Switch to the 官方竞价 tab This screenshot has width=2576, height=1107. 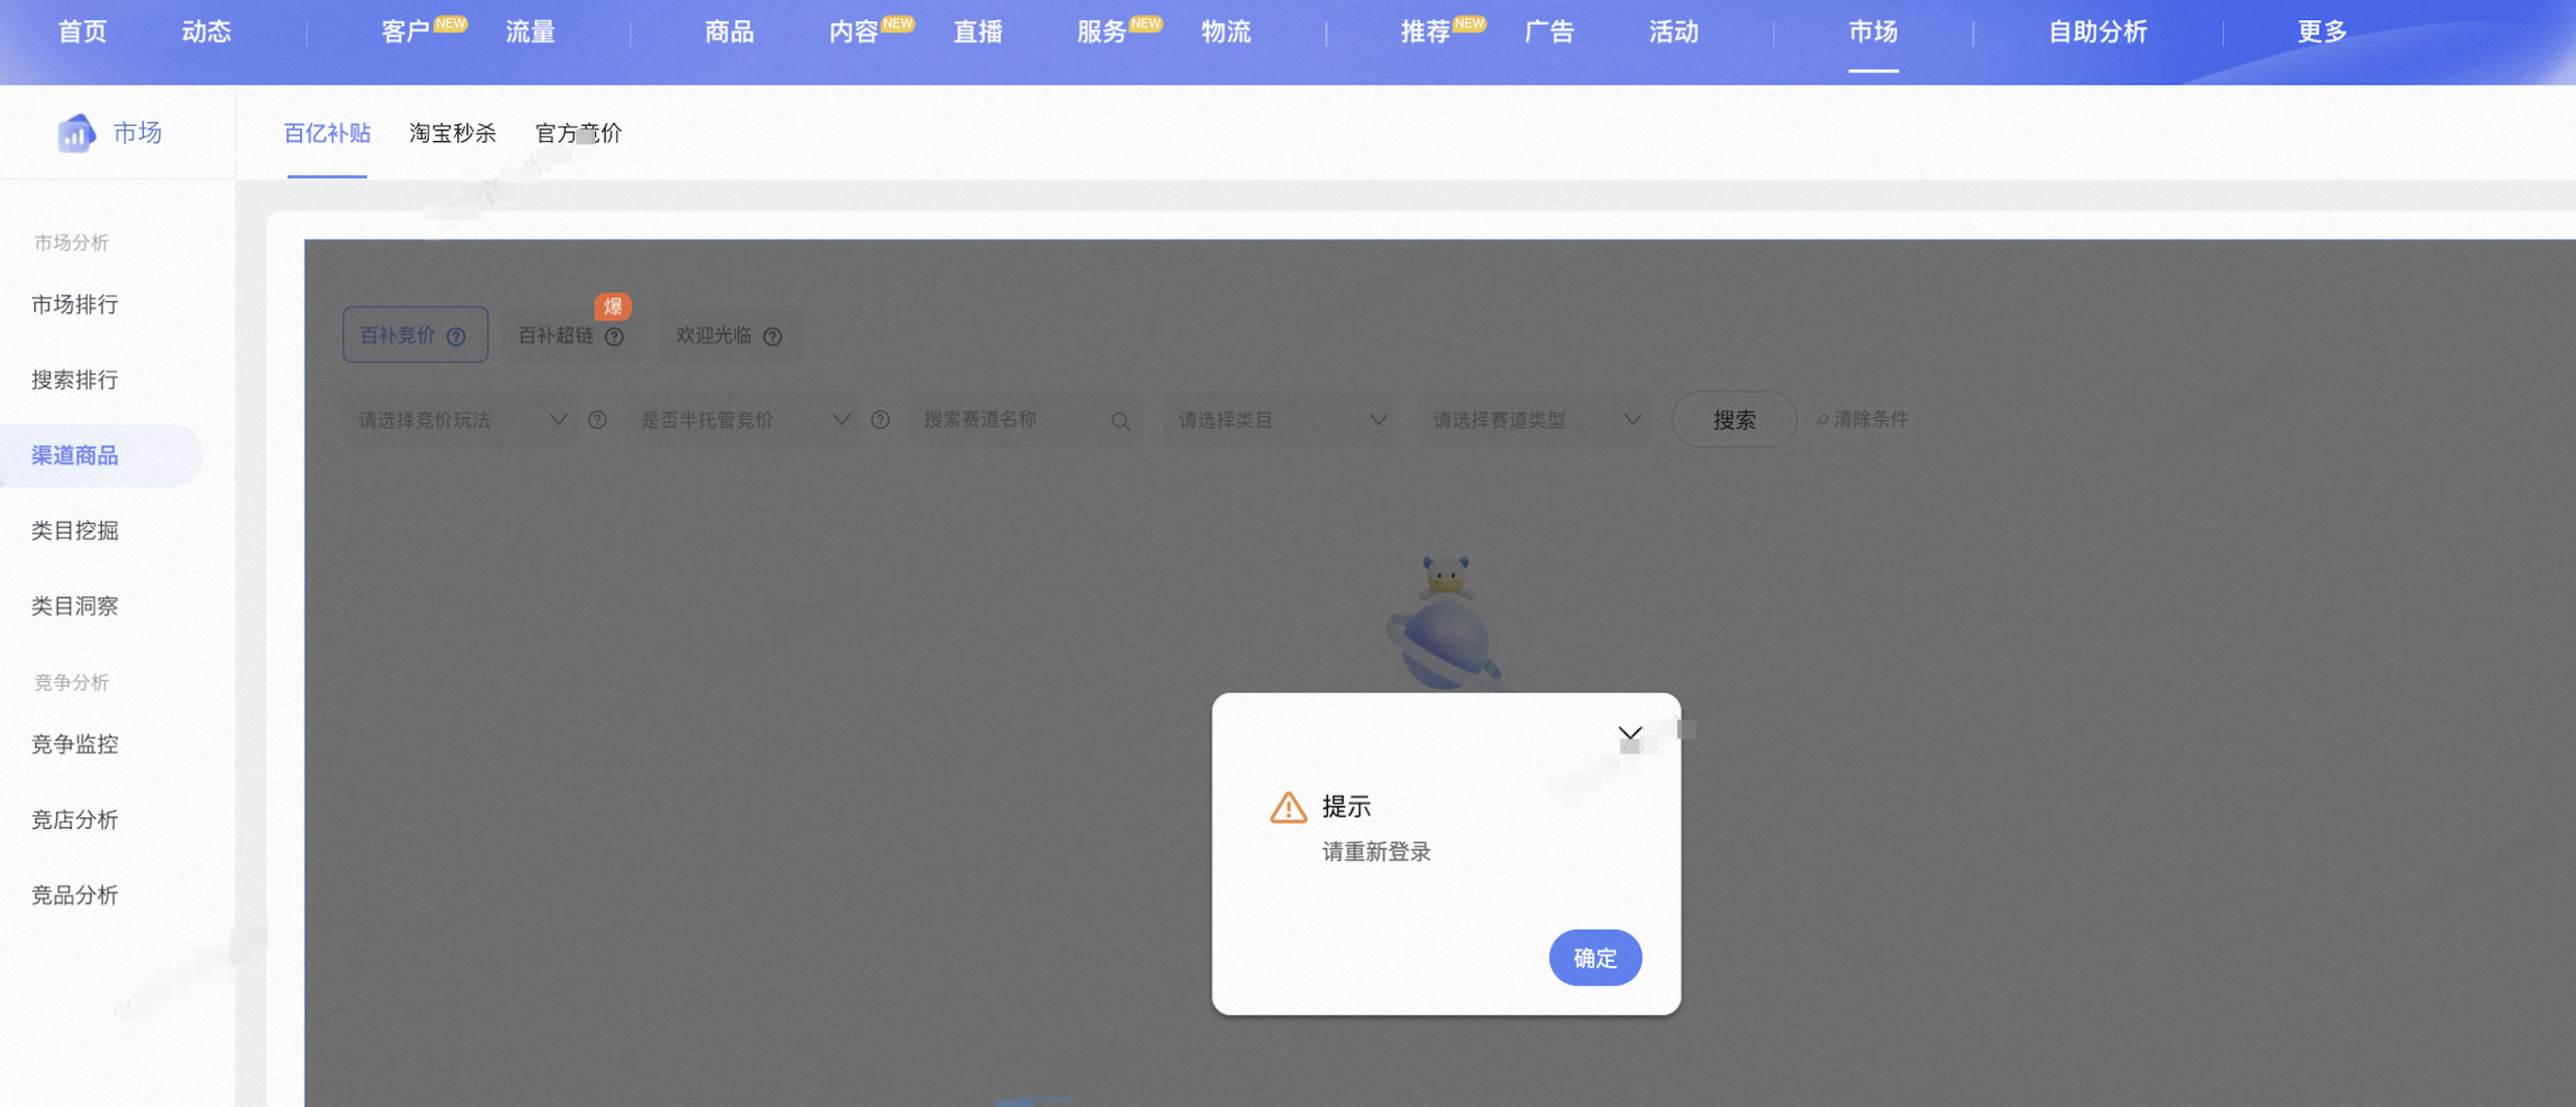pyautogui.click(x=578, y=133)
